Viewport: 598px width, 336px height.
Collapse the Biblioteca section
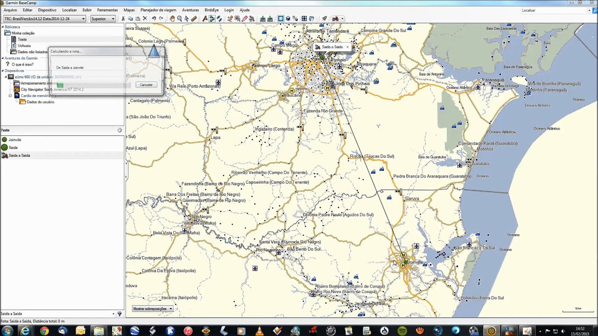tap(2, 27)
